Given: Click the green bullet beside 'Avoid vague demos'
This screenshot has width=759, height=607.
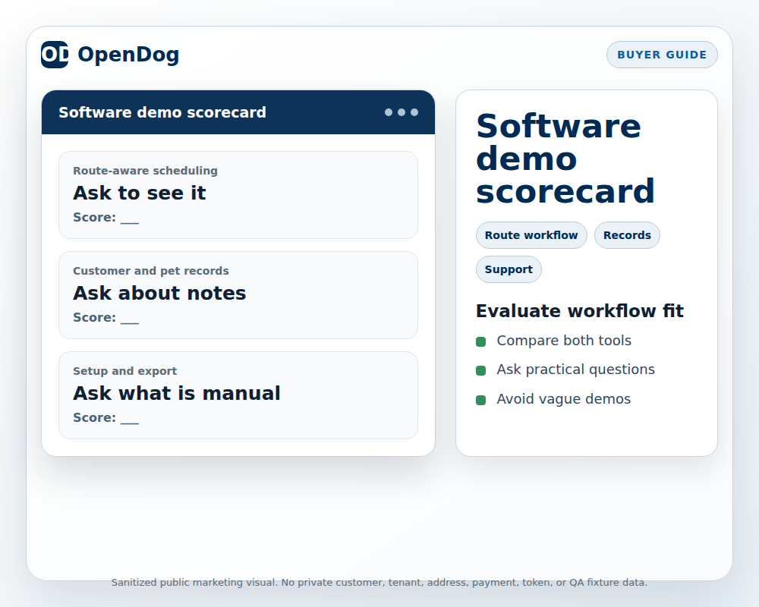Looking at the screenshot, I should [x=480, y=401].
